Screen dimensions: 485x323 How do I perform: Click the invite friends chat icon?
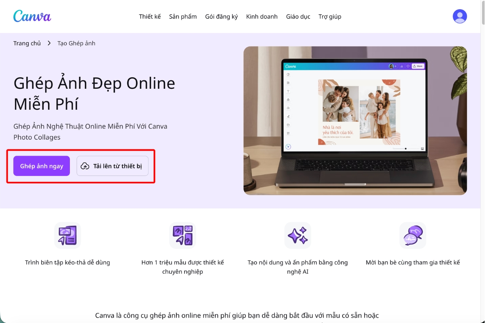coord(413,235)
